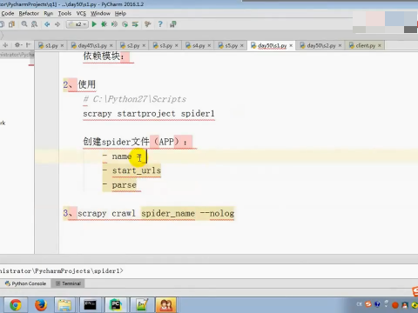The height and width of the screenshot is (313, 418).
Task: Open the Help menu
Action: coord(120,13)
